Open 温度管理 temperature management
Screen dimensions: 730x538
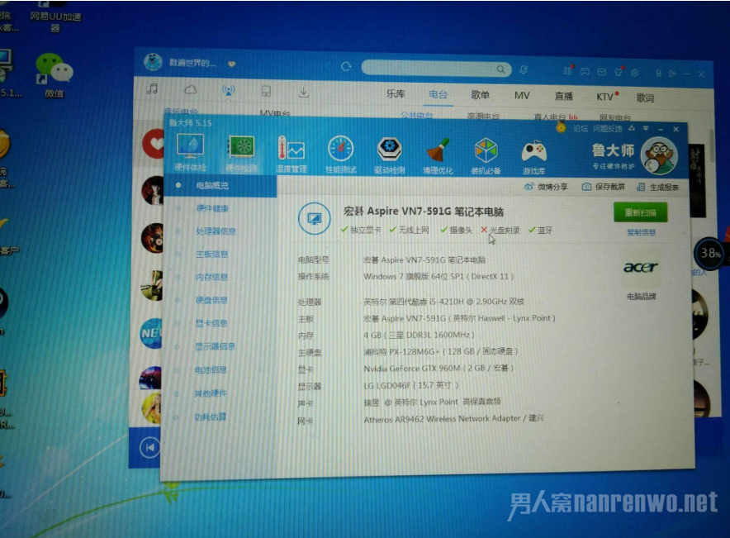(291, 155)
